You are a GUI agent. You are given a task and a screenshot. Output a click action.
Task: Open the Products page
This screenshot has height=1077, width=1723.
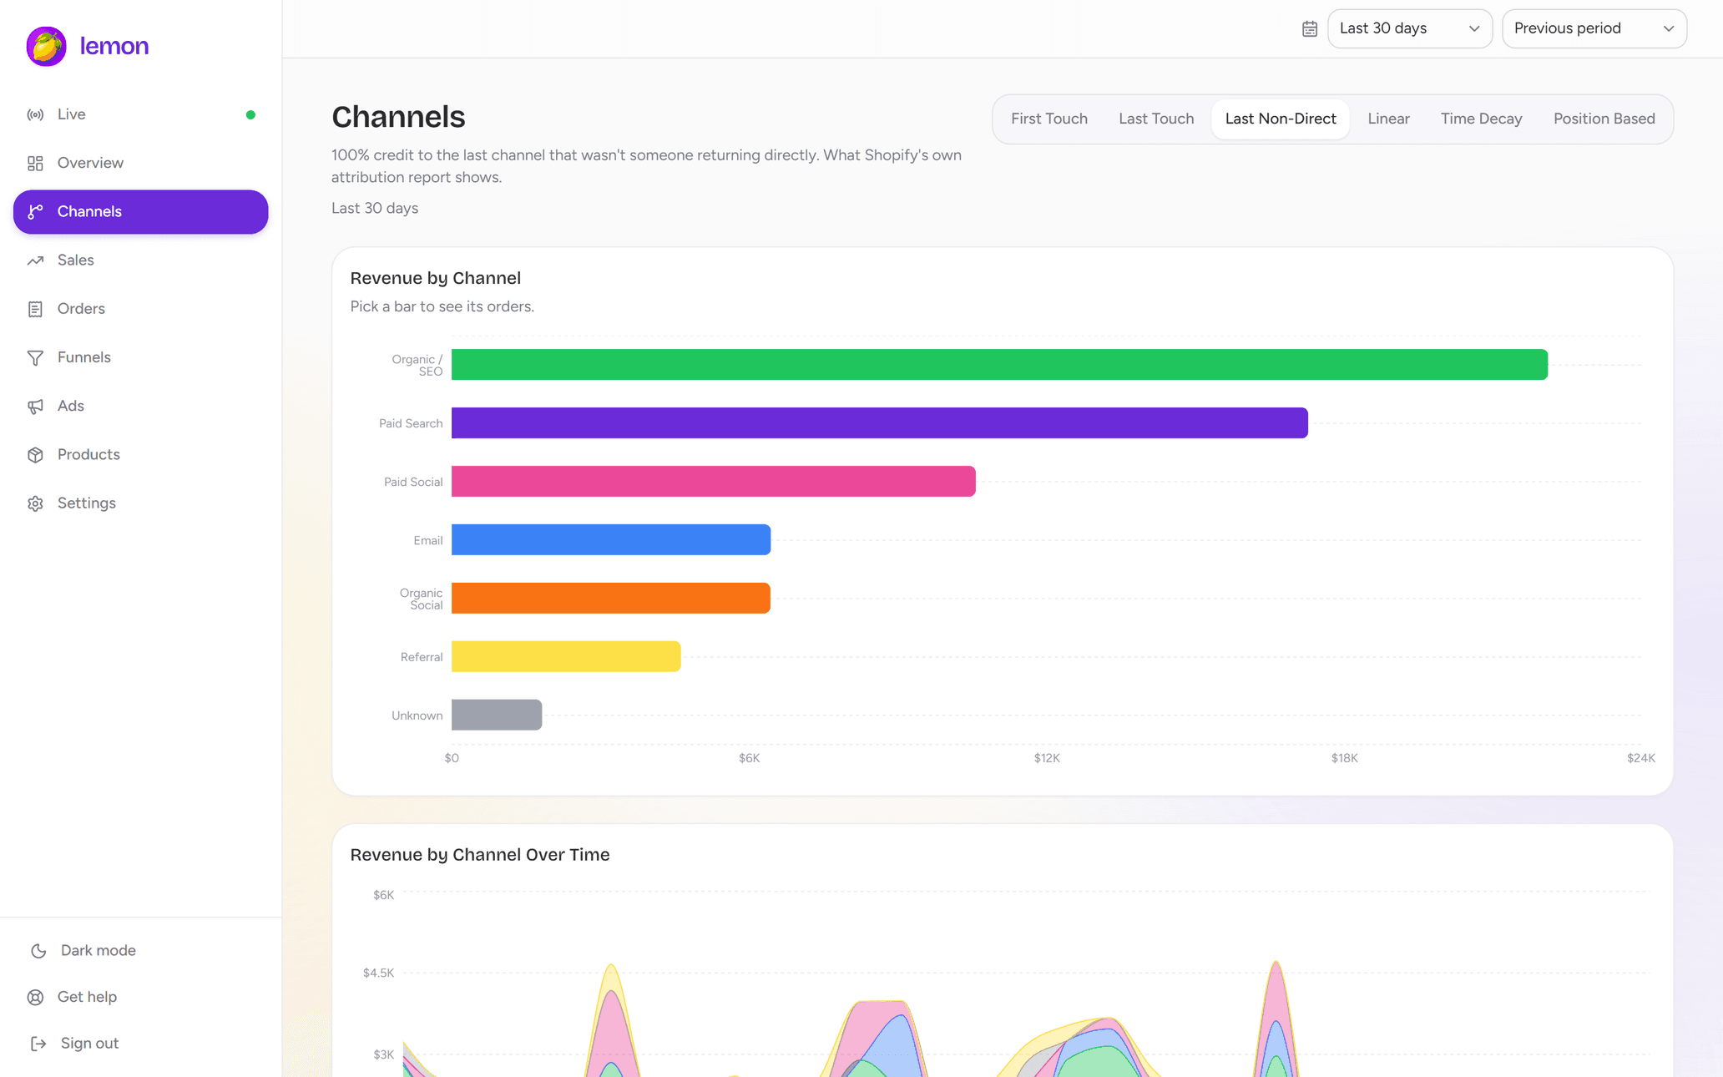coord(140,455)
